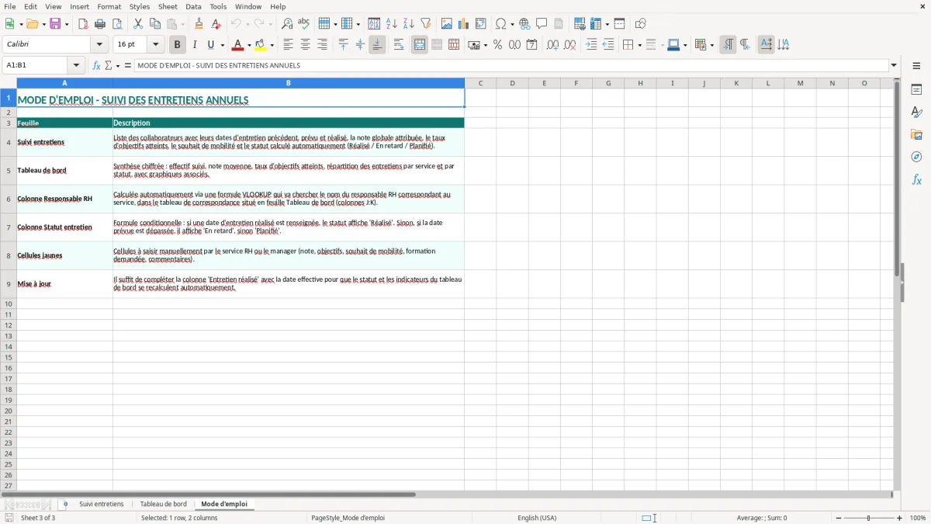Image resolution: width=931 pixels, height=524 pixels.
Task: Click the Sort Descending icon
Action: click(409, 24)
